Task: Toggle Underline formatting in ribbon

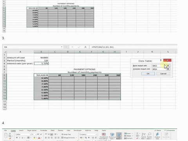Action: coord(22,137)
